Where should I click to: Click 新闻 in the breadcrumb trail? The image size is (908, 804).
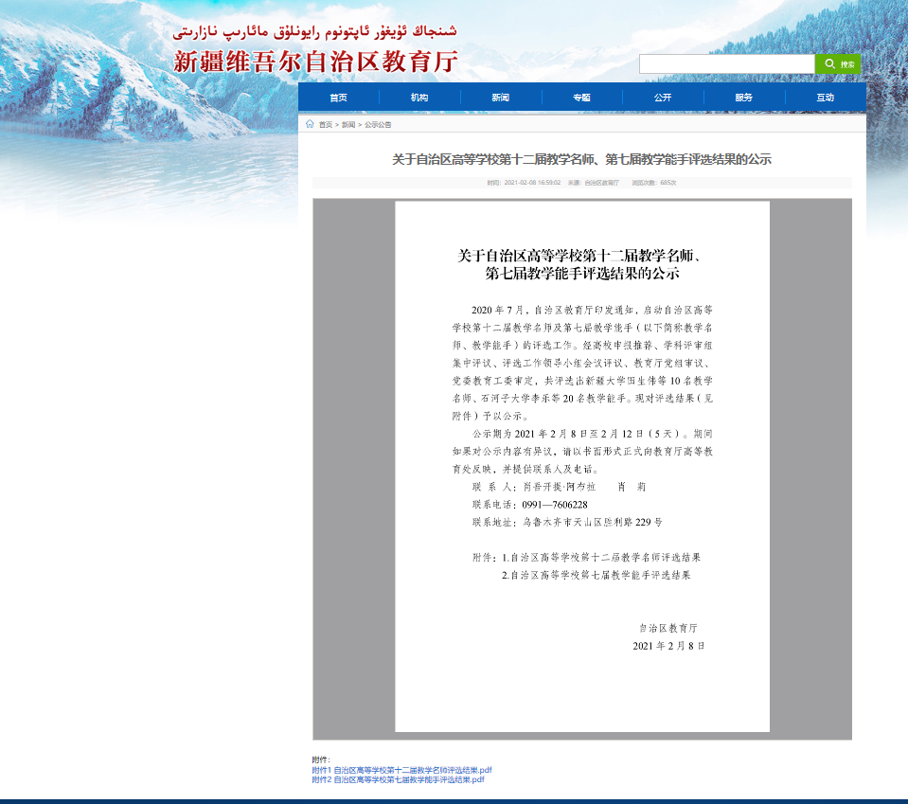click(x=348, y=125)
